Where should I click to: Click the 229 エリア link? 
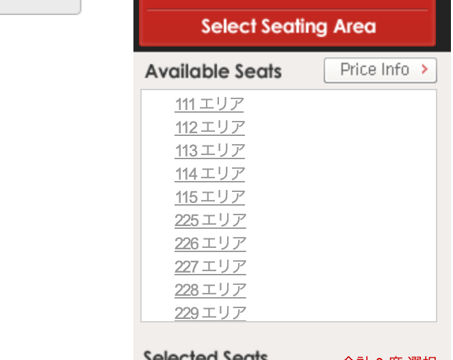point(210,314)
